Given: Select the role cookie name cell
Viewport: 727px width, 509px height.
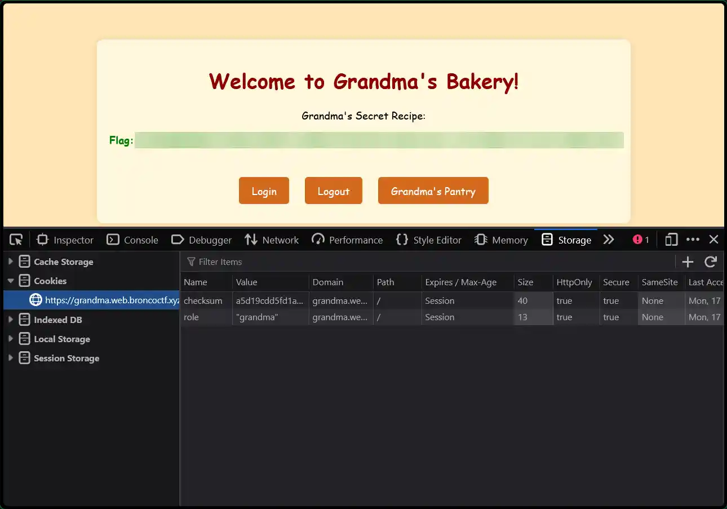Looking at the screenshot, I should coord(206,317).
